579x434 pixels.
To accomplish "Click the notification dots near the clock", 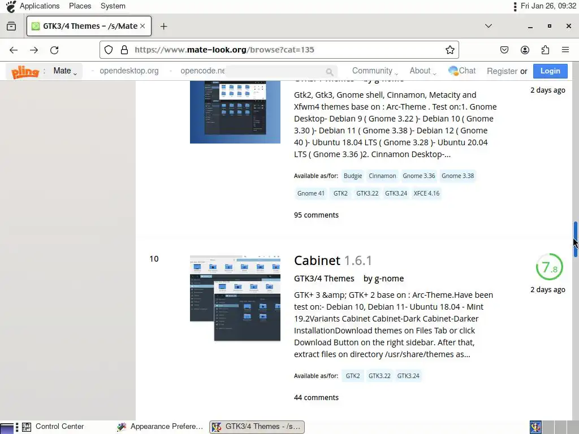I will (515, 6).
